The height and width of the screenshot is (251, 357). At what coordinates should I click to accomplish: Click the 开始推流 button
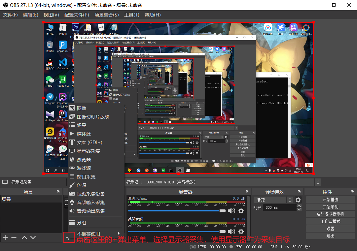(x=330, y=200)
